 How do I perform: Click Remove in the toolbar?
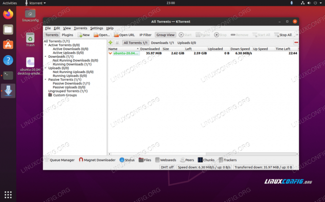pos(239,35)
